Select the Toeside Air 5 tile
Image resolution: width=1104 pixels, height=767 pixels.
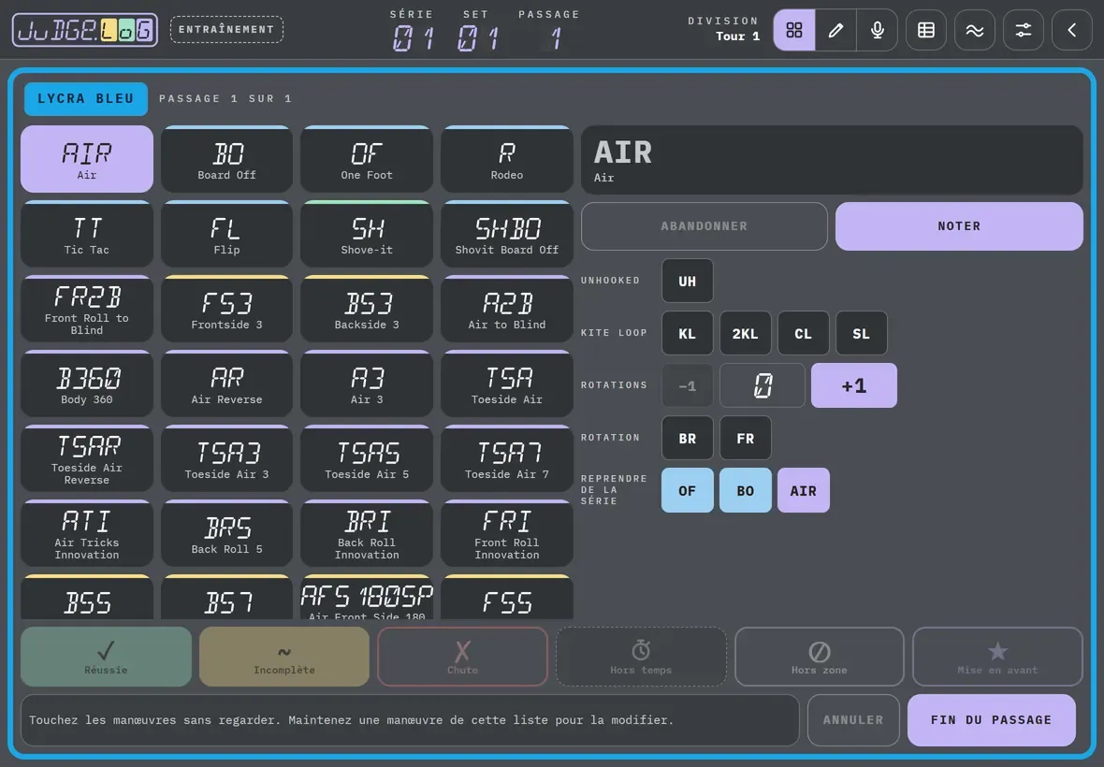[367, 458]
